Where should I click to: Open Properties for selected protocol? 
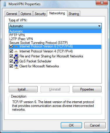coord(87,89)
